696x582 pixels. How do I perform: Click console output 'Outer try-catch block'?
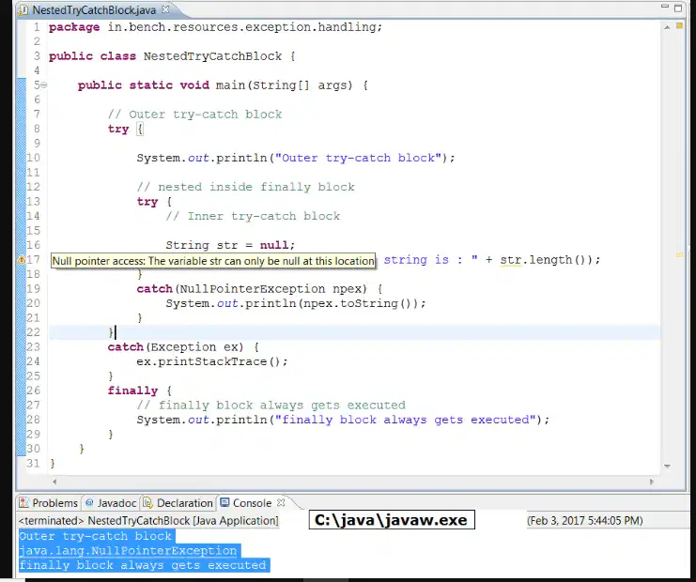(x=95, y=536)
